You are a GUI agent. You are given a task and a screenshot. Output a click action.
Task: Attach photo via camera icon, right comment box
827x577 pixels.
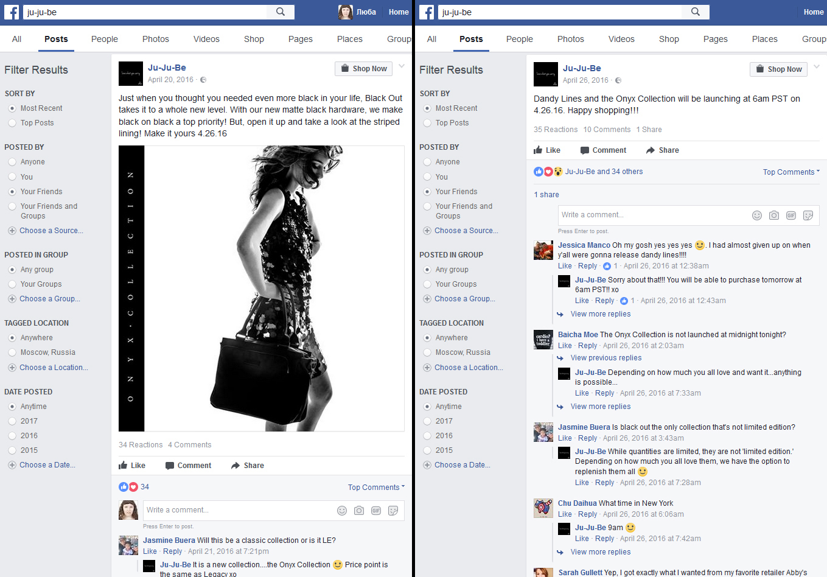[774, 215]
